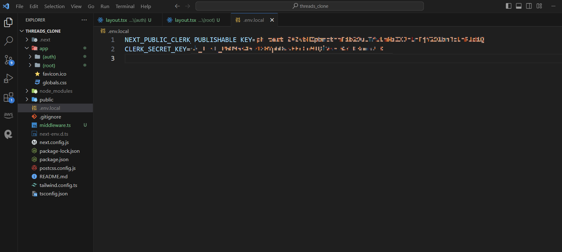Screen dimensions: 562x252
Task: Place cursor on NEXT_PUBLIC_CLERK_PUBLISHABLE_KEY line
Action: pyautogui.click(x=304, y=40)
